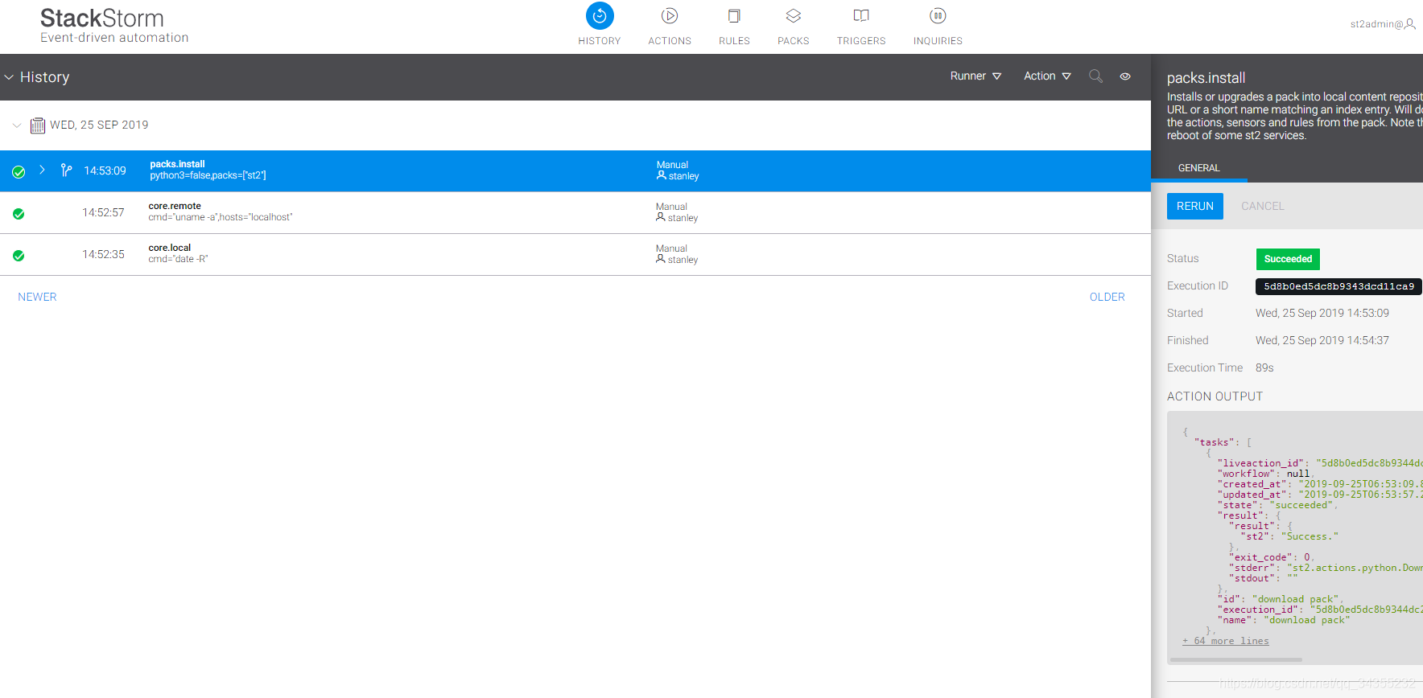Screen dimensions: 1423x698
Task: Click the NEWER pagination link
Action: (x=37, y=297)
